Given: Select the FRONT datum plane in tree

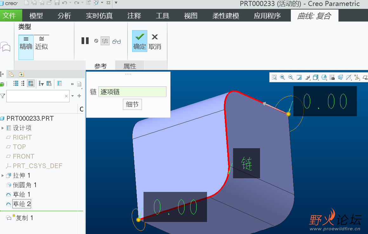Looking at the screenshot, I should click(x=23, y=156).
